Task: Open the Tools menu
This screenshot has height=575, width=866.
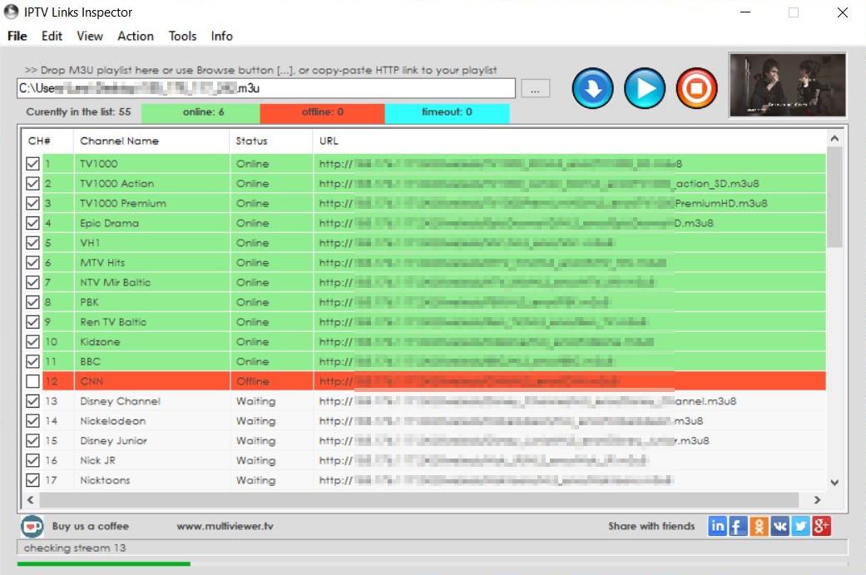Action: (x=182, y=36)
